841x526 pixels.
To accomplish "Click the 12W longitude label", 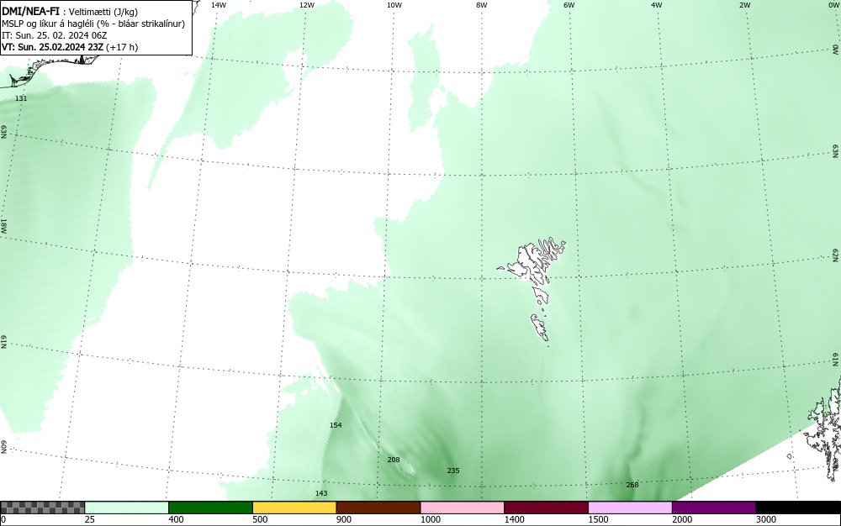I will click(x=307, y=5).
